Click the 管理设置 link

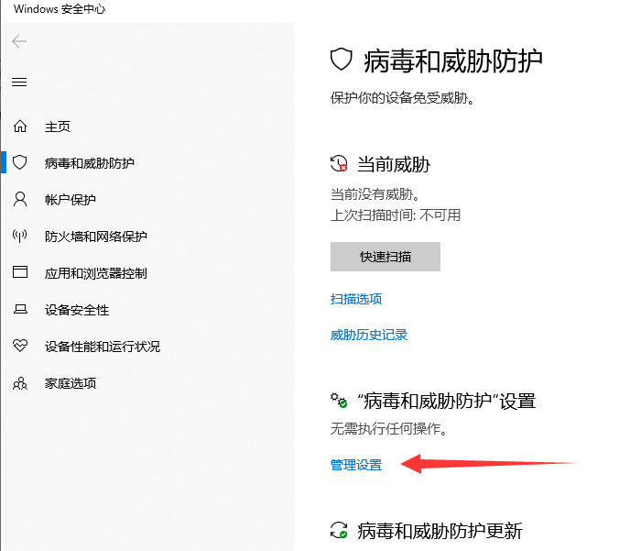355,466
